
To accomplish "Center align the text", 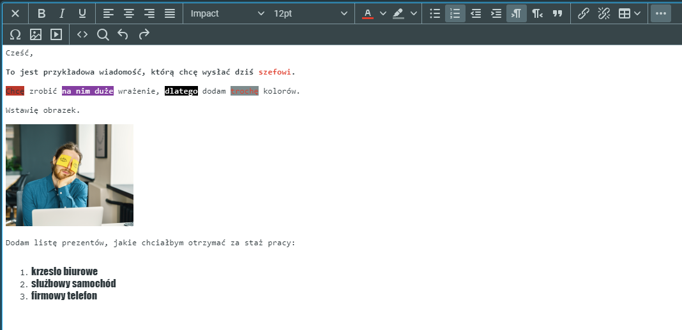I will 129,13.
